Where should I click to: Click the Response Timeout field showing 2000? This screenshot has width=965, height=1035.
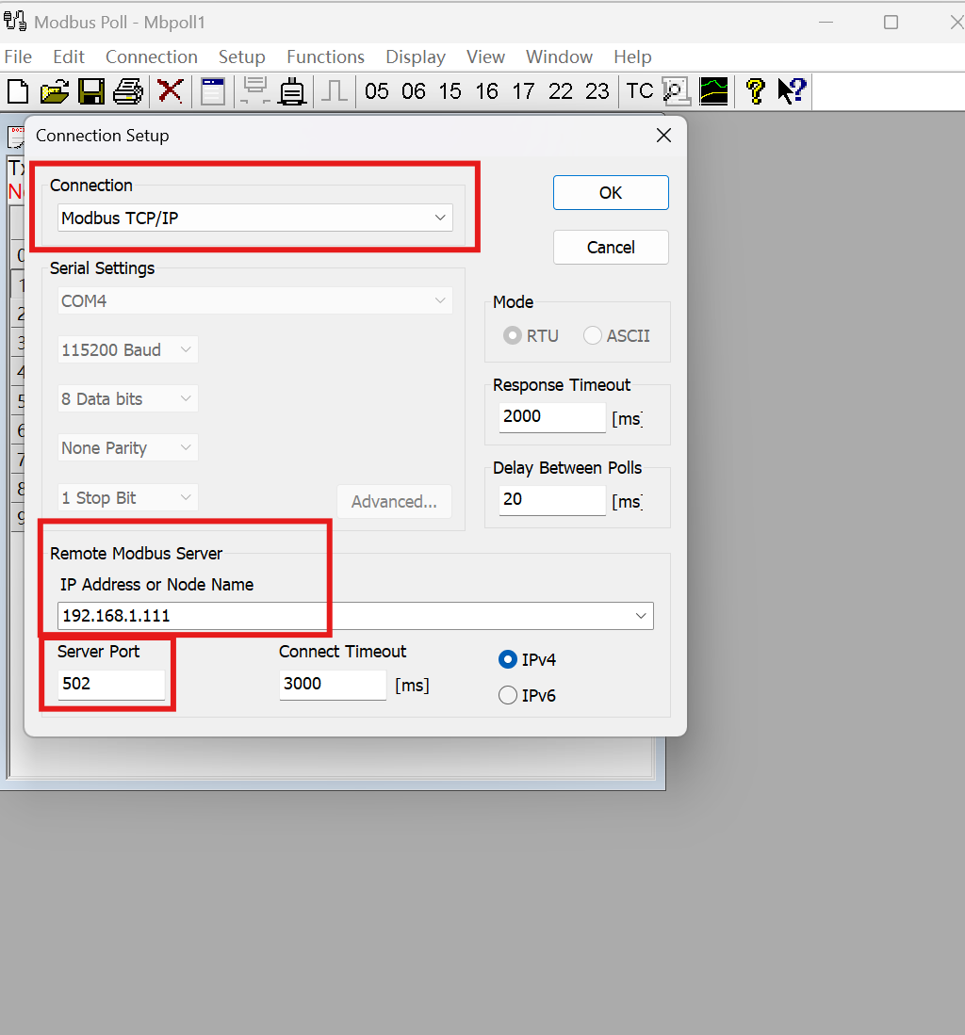(x=552, y=417)
